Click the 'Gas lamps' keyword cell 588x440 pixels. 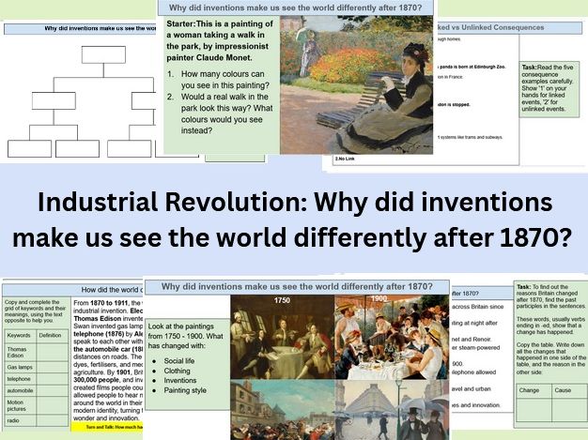tap(20, 368)
